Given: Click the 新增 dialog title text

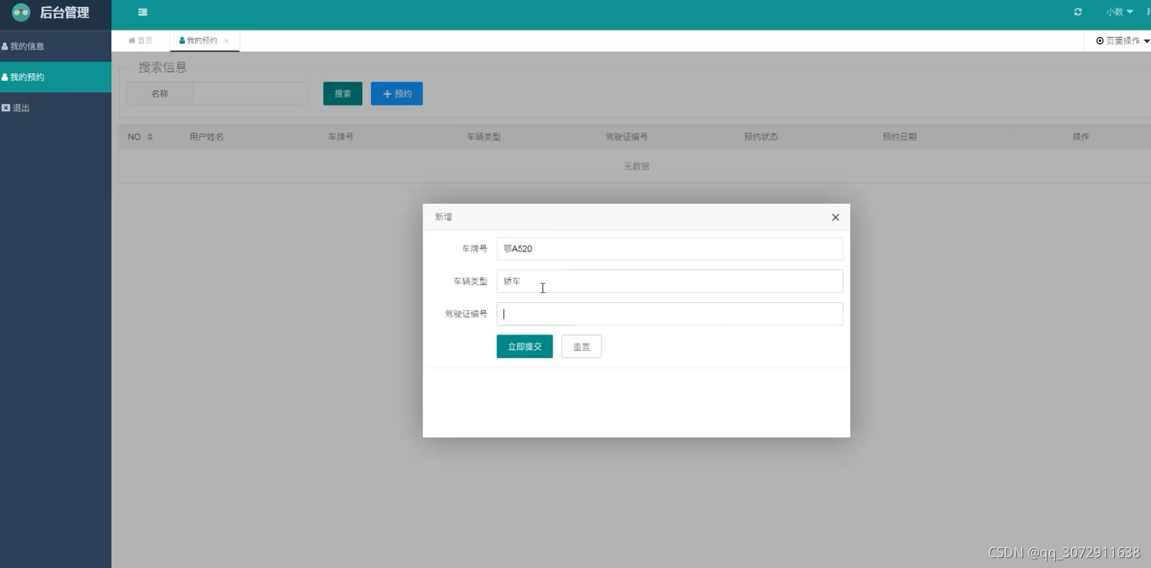Looking at the screenshot, I should pos(443,217).
